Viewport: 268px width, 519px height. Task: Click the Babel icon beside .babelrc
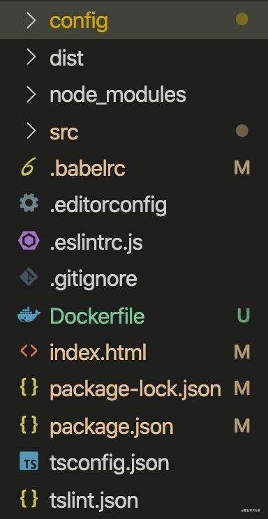click(x=29, y=168)
